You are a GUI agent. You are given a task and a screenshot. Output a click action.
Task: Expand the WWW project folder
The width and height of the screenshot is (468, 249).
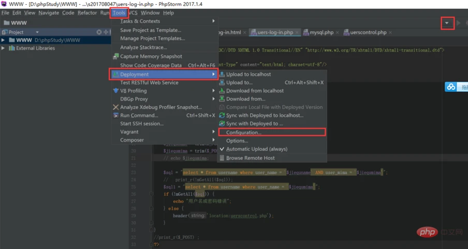pos(3,40)
